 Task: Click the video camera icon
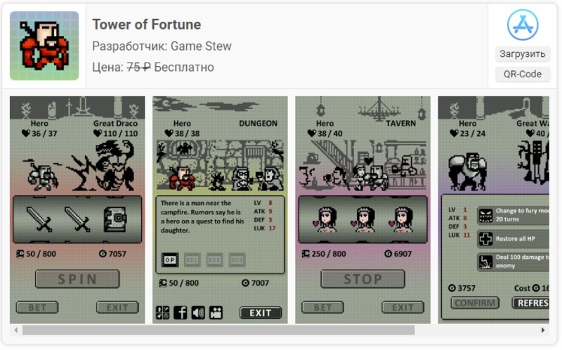[216, 312]
